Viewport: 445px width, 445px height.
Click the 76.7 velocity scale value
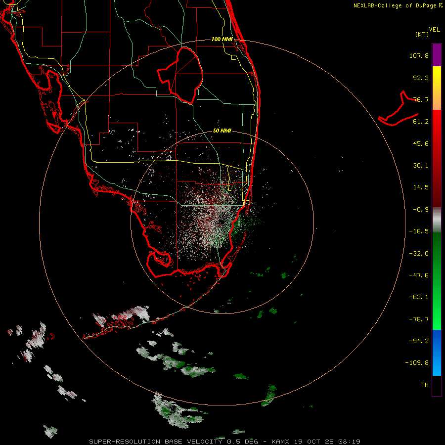(421, 99)
